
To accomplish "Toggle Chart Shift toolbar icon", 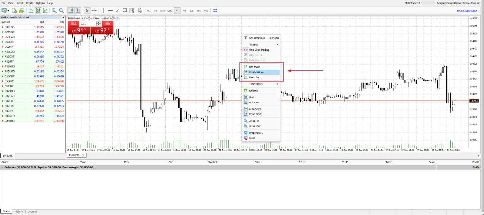I will [x=78, y=11].
